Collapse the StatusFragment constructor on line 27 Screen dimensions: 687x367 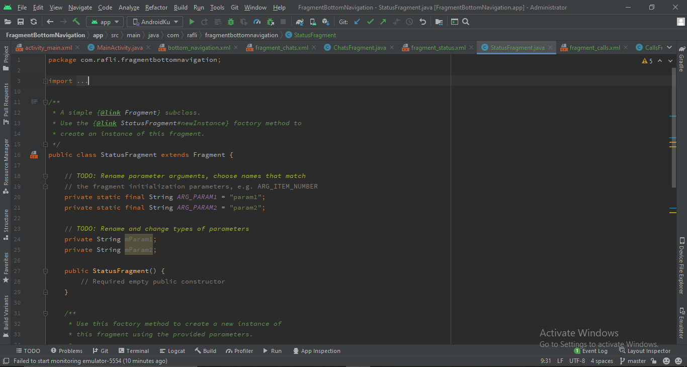[x=45, y=271]
